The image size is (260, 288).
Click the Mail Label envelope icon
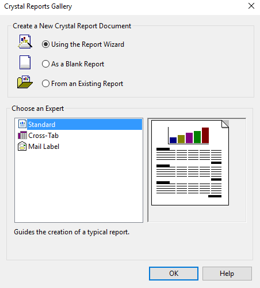[x=22, y=146]
